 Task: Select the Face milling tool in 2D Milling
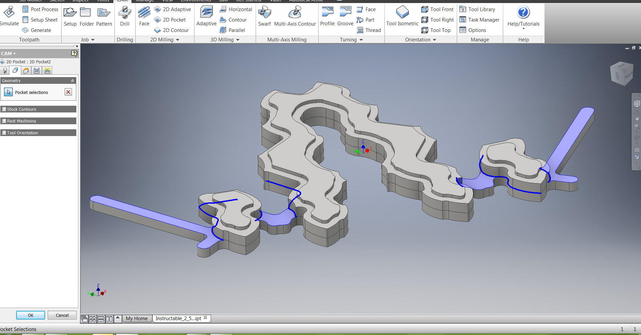click(144, 16)
